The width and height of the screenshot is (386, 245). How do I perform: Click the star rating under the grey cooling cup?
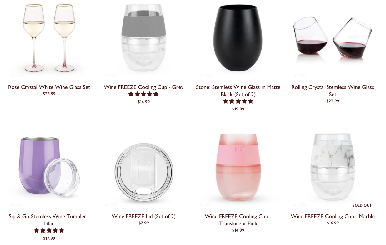(x=143, y=94)
